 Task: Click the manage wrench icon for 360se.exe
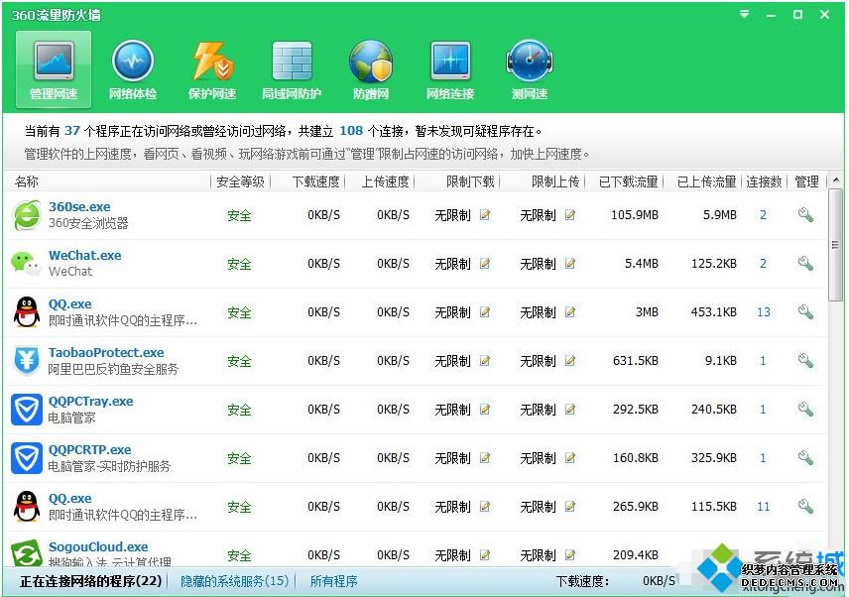point(805,215)
